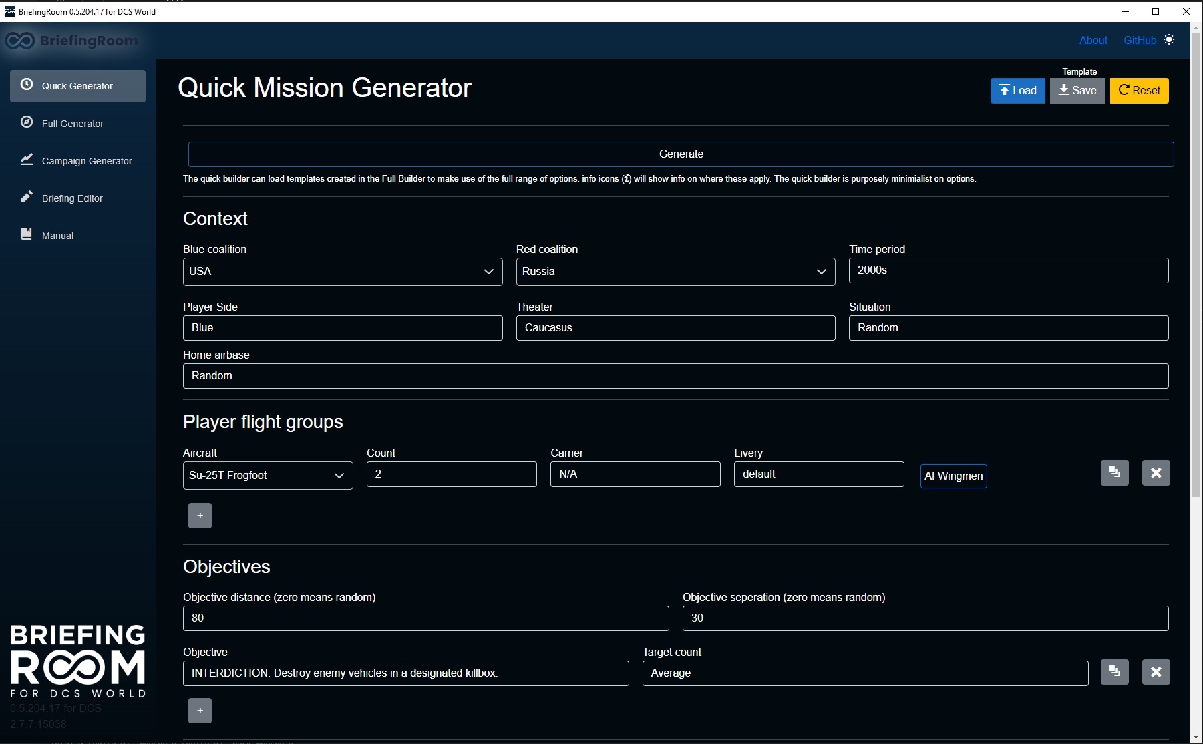Open the Aircraft dropdown showing Su-25T Frogfoot
1203x744 pixels.
(x=339, y=475)
